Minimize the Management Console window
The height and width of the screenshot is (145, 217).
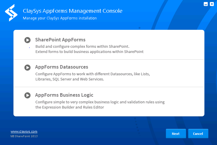pyautogui.click(x=206, y=4)
